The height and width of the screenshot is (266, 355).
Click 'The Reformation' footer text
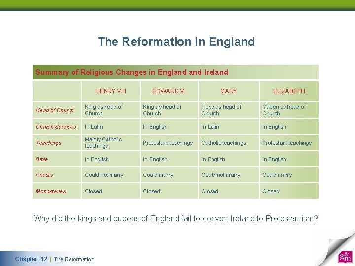[74, 259]
